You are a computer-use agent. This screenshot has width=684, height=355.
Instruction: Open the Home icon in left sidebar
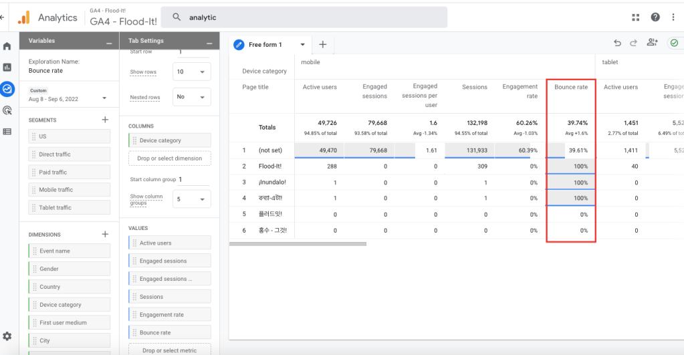point(7,46)
